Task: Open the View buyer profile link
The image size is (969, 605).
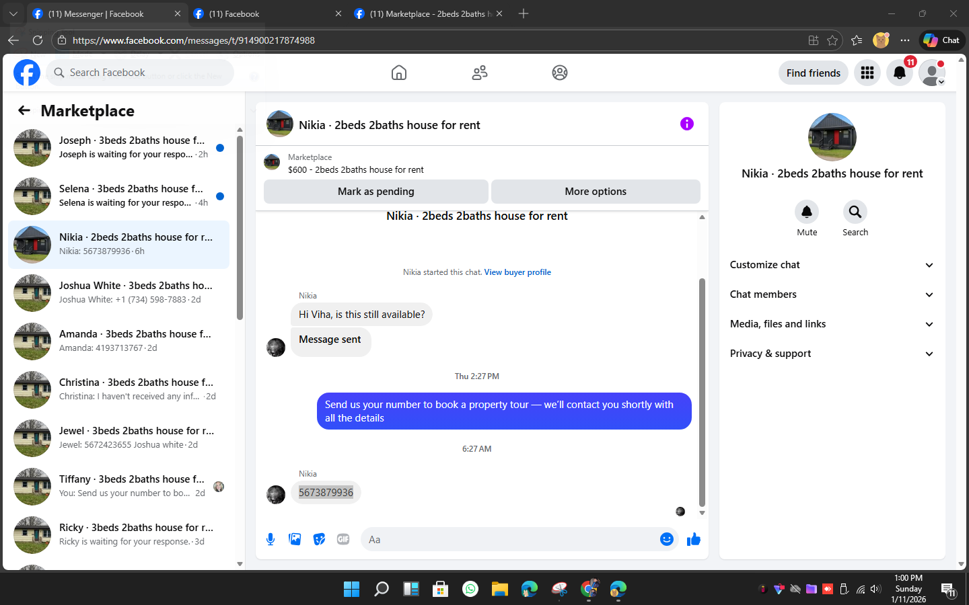Action: coord(517,272)
